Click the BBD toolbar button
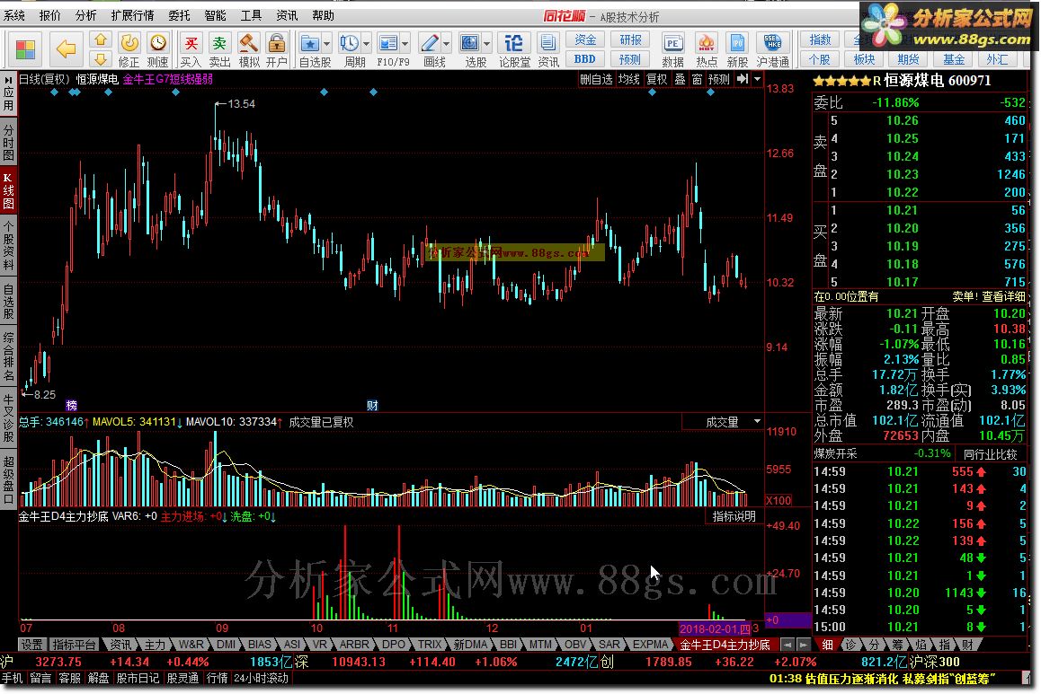Image resolution: width=1041 pixels, height=694 pixels. (585, 59)
